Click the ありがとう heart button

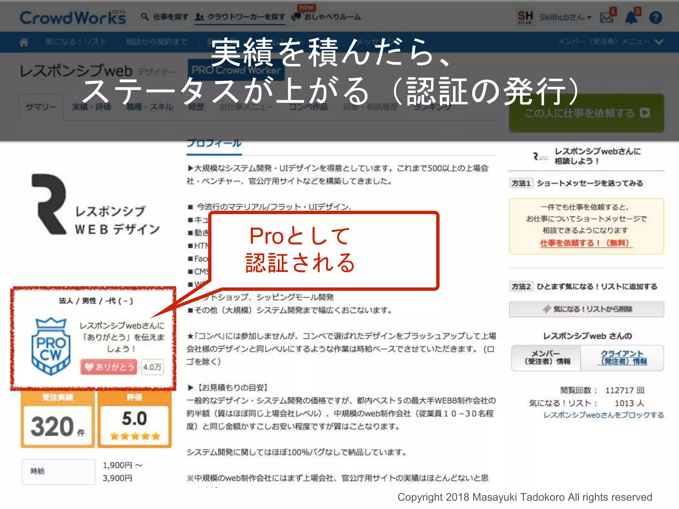tap(109, 367)
